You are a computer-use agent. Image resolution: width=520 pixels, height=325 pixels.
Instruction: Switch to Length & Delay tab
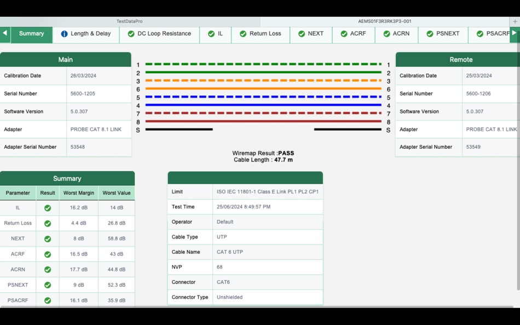(x=86, y=34)
